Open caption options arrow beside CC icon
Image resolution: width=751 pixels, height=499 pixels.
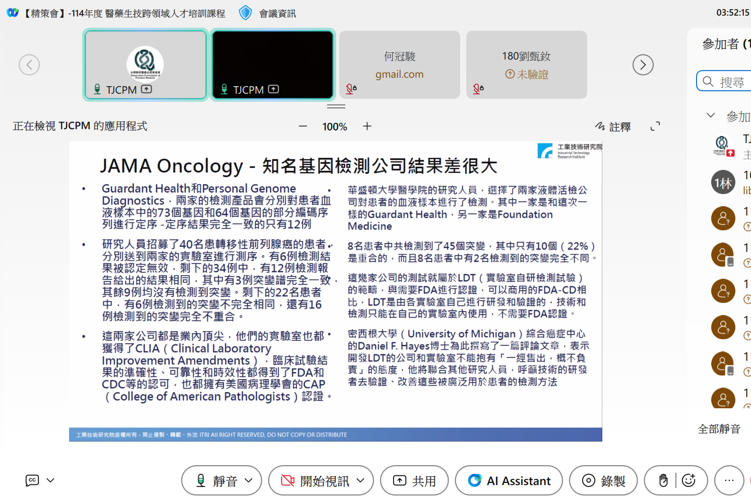pos(50,480)
